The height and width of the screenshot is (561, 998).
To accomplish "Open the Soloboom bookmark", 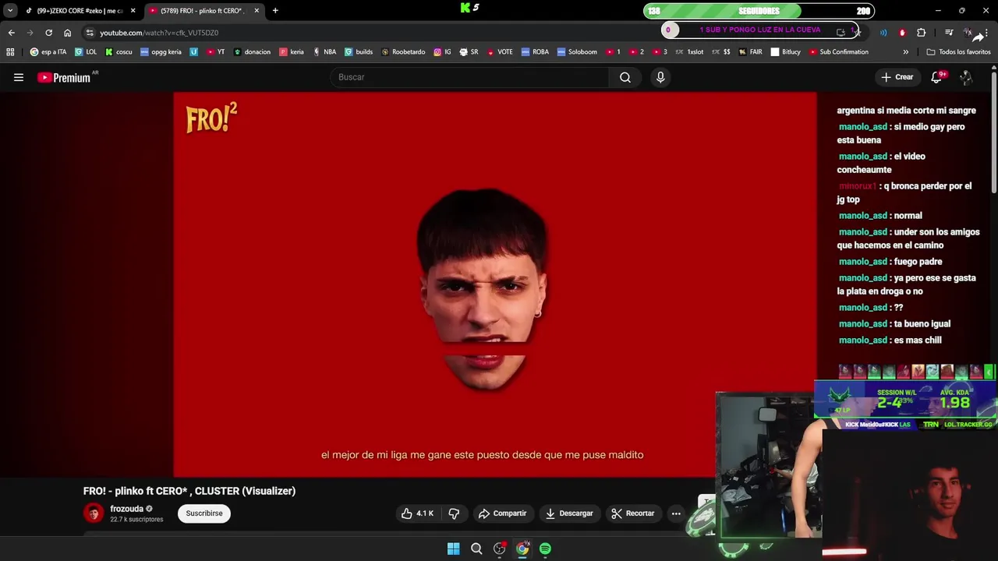I will coord(576,52).
